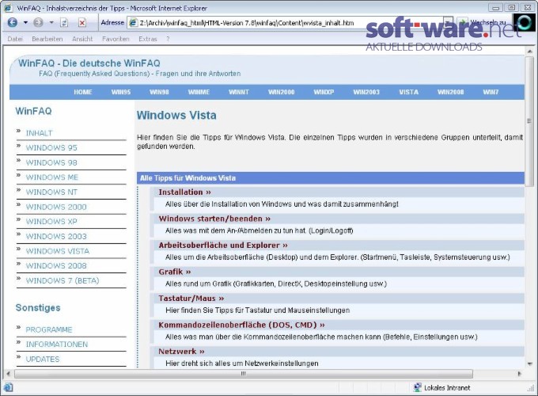Open the WINDOWS NT sidebar link
This screenshot has height=396, width=538.
click(51, 192)
